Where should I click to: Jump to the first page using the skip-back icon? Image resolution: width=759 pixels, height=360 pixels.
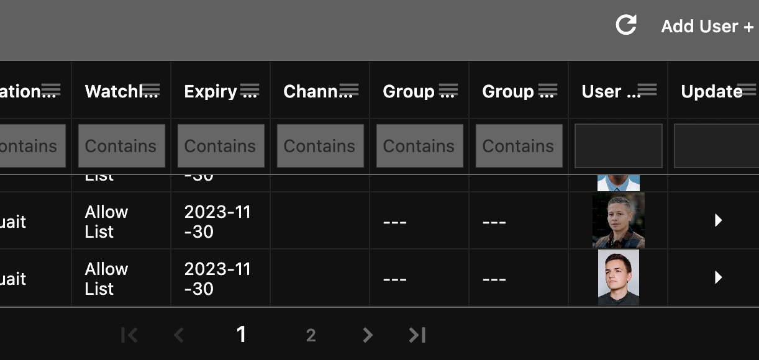(129, 335)
